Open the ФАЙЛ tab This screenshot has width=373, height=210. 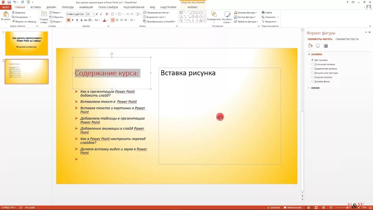(6, 7)
